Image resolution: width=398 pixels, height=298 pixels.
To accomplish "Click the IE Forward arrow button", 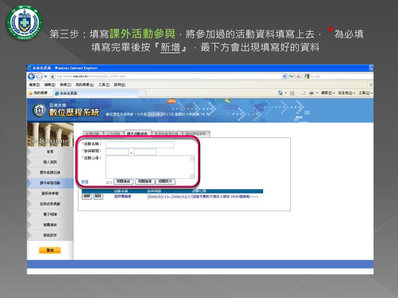I will coord(39,76).
